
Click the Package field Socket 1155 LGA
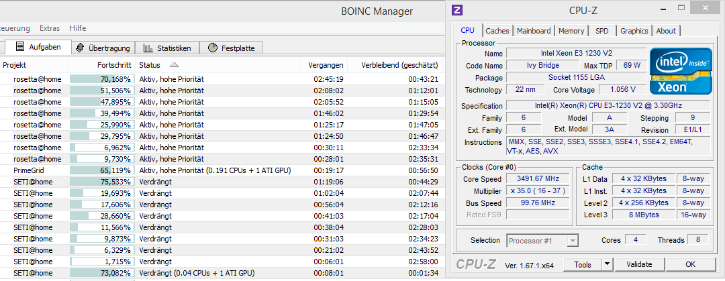(576, 77)
